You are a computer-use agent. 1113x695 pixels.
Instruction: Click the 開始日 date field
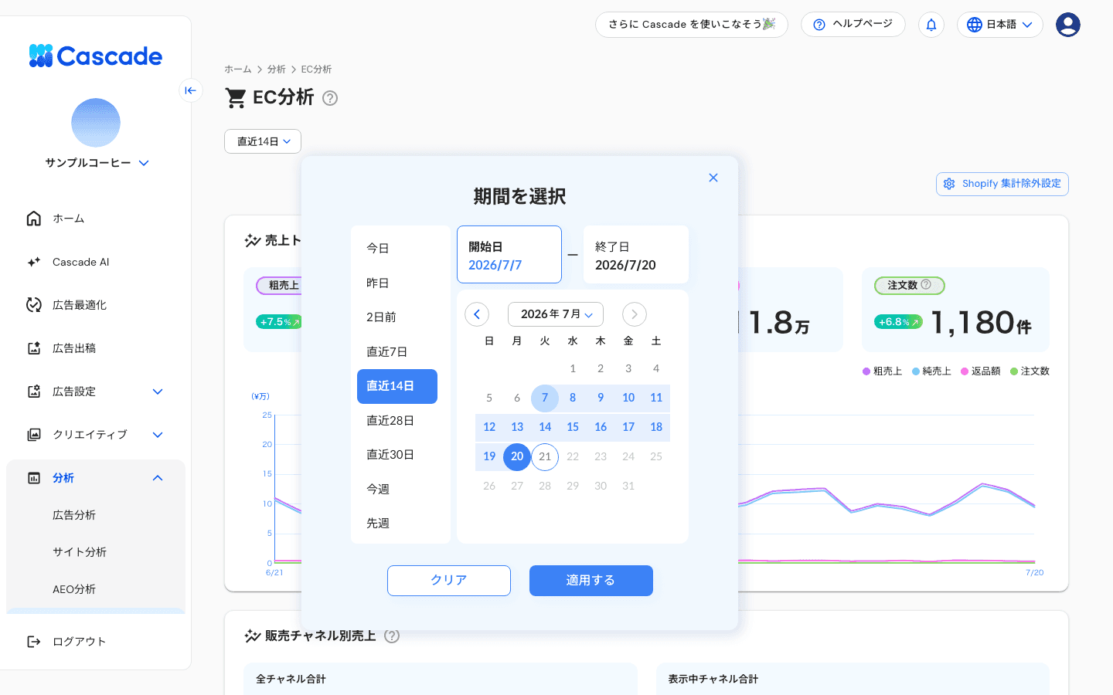click(509, 255)
